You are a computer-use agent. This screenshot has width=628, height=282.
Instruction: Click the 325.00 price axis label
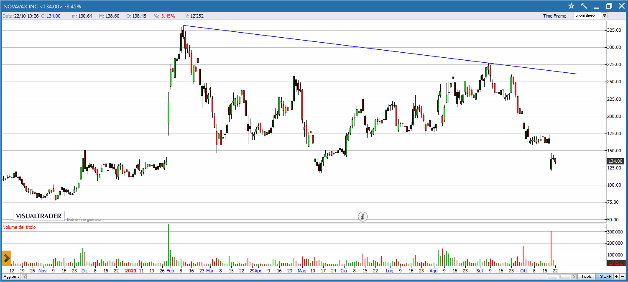coord(614,30)
